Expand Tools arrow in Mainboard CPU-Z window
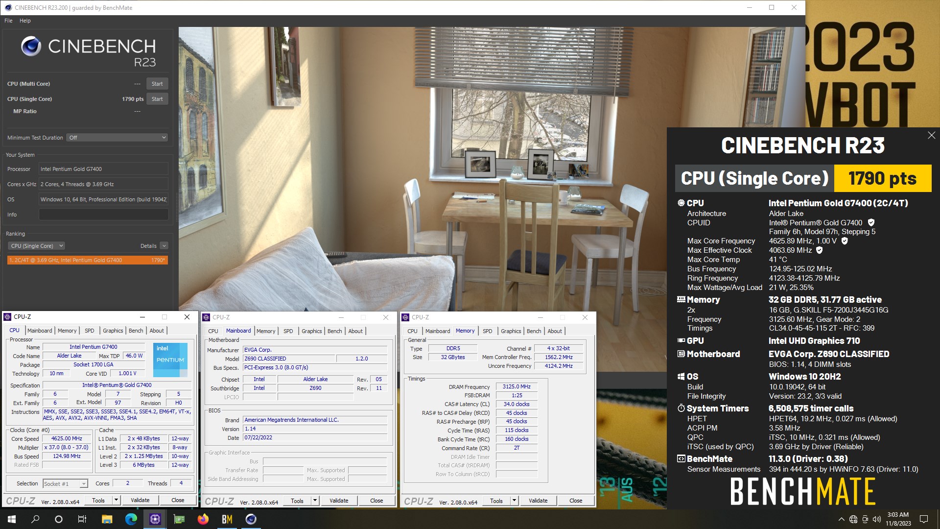Screen dimensions: 940x529 point(315,501)
